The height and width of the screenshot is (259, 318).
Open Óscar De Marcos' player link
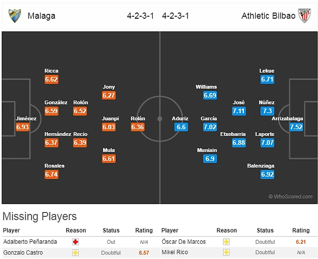pyautogui.click(x=183, y=242)
